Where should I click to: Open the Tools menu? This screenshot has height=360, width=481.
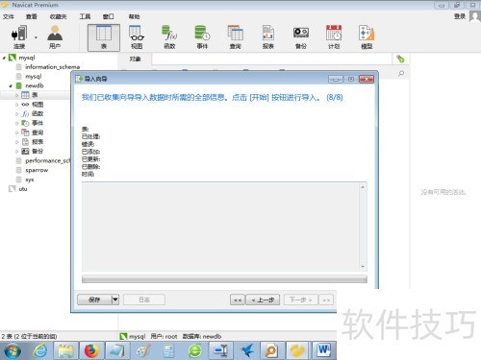pyautogui.click(x=85, y=16)
